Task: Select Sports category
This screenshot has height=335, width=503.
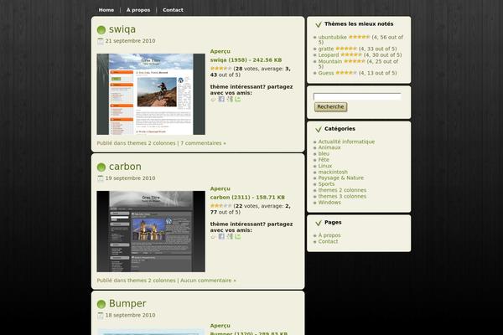Action: (326, 184)
